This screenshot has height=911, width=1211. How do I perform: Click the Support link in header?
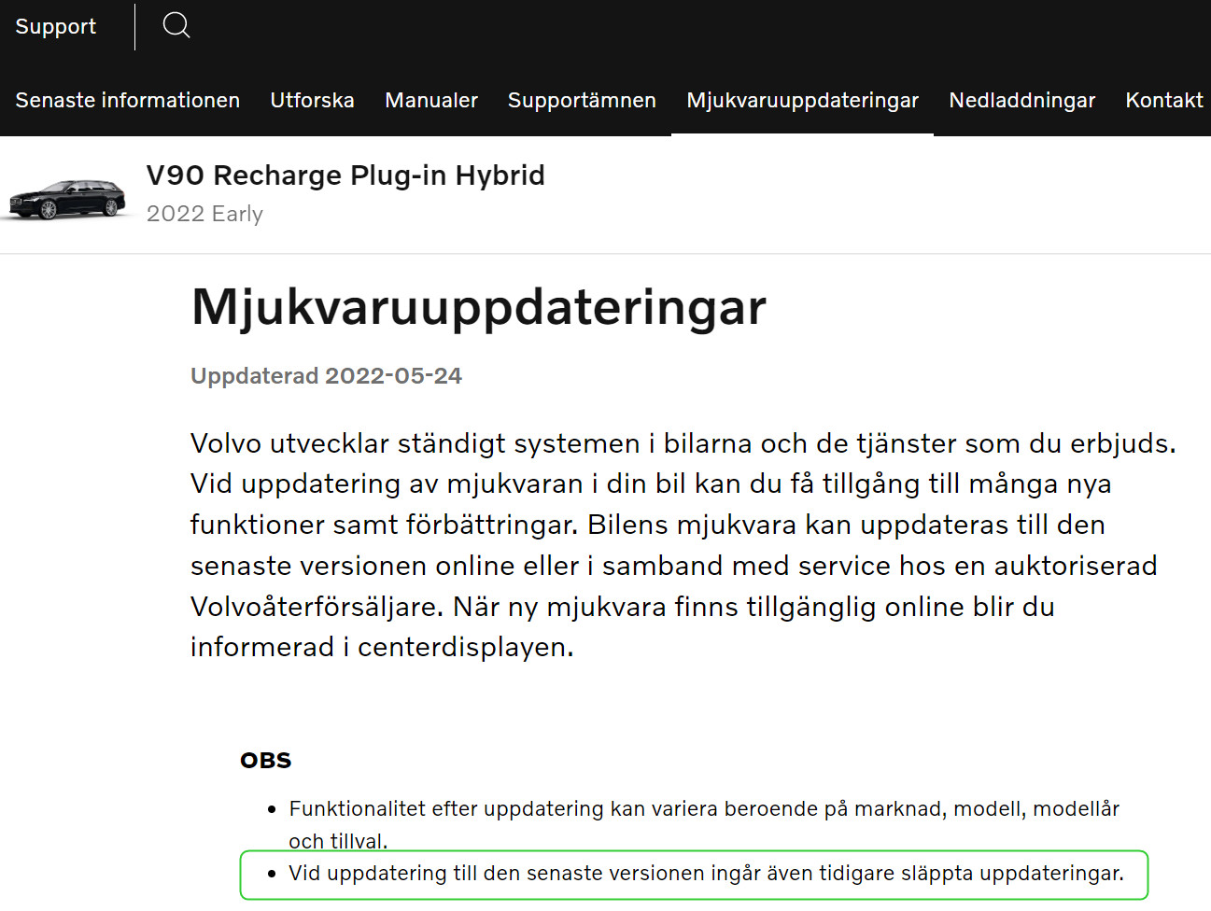tap(56, 26)
